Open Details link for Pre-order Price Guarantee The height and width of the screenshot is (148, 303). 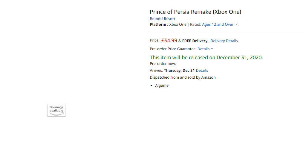click(203, 49)
